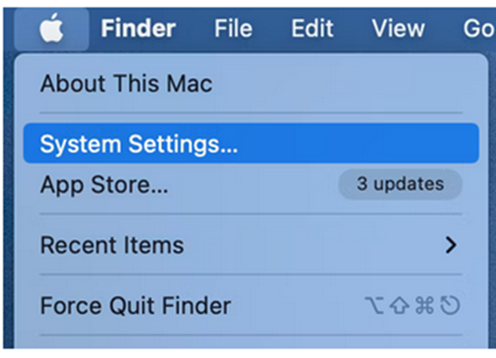Choose Force Quit Finder

tap(135, 305)
